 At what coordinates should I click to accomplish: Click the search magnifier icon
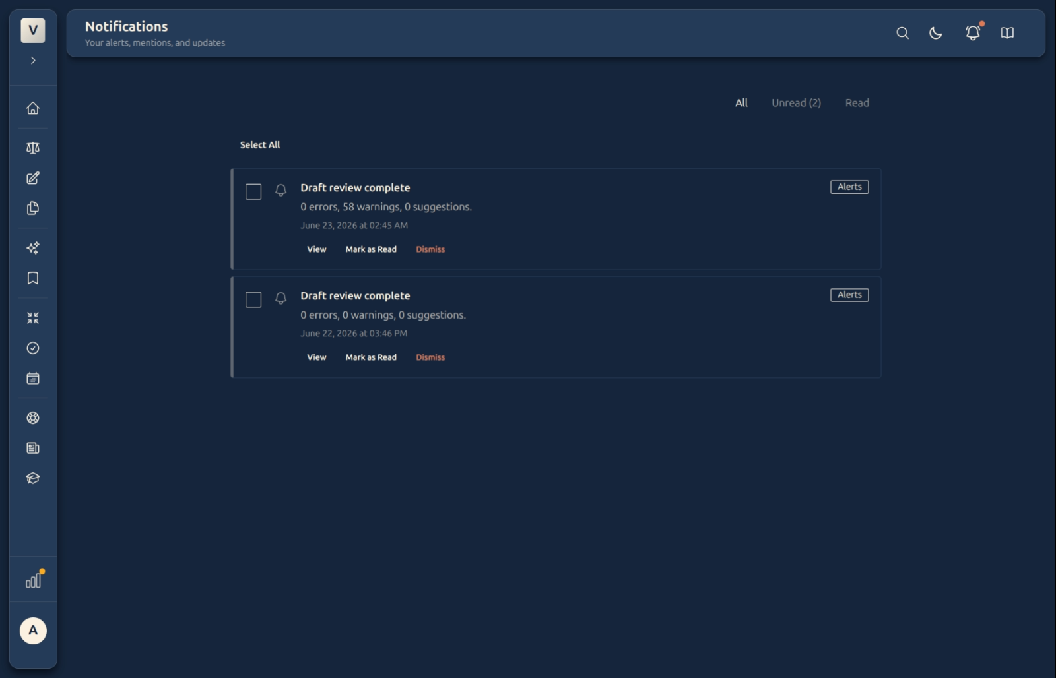pos(903,33)
